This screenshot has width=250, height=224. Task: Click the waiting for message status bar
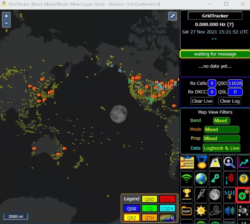[215, 54]
